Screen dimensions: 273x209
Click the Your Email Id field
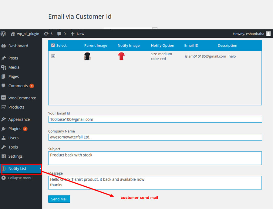point(155,119)
